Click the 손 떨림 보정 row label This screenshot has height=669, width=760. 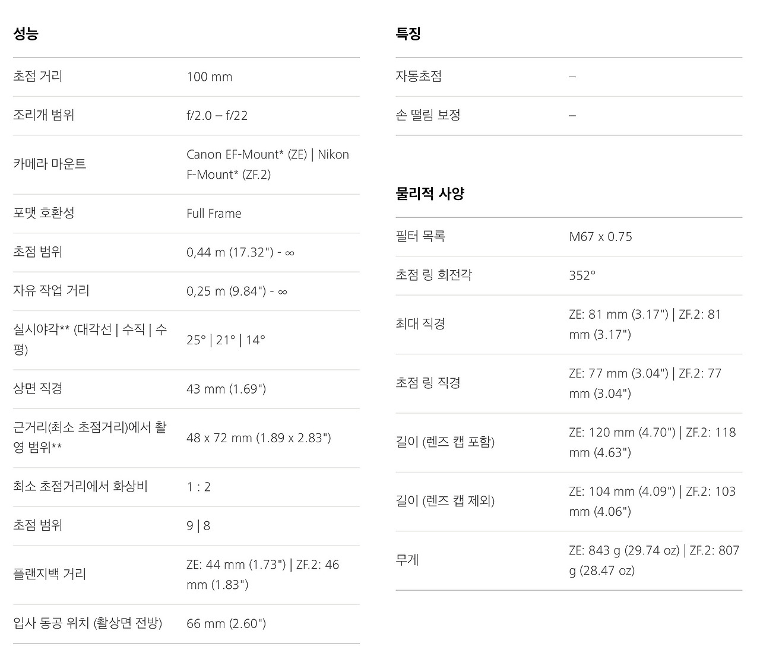(x=428, y=115)
